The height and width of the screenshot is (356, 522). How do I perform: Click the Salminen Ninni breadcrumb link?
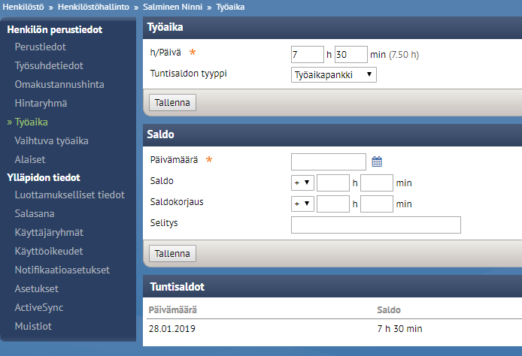(x=172, y=7)
